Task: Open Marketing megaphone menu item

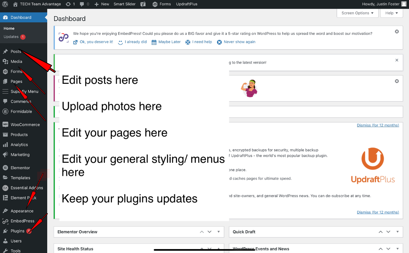Action: (20, 155)
